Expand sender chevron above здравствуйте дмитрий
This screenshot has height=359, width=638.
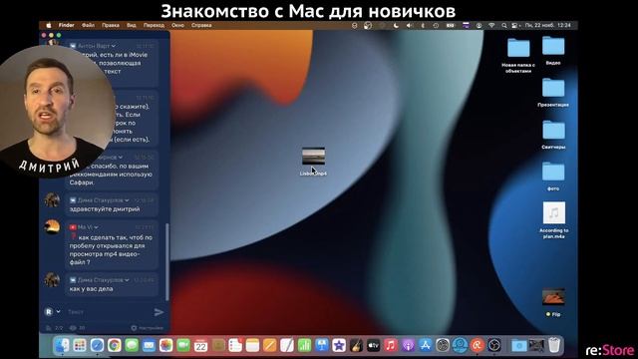[x=127, y=200]
